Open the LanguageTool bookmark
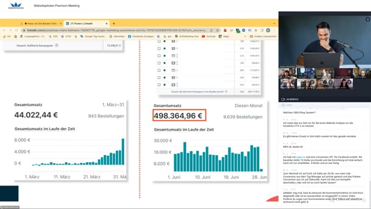The height and width of the screenshot is (209, 371). tap(33, 37)
